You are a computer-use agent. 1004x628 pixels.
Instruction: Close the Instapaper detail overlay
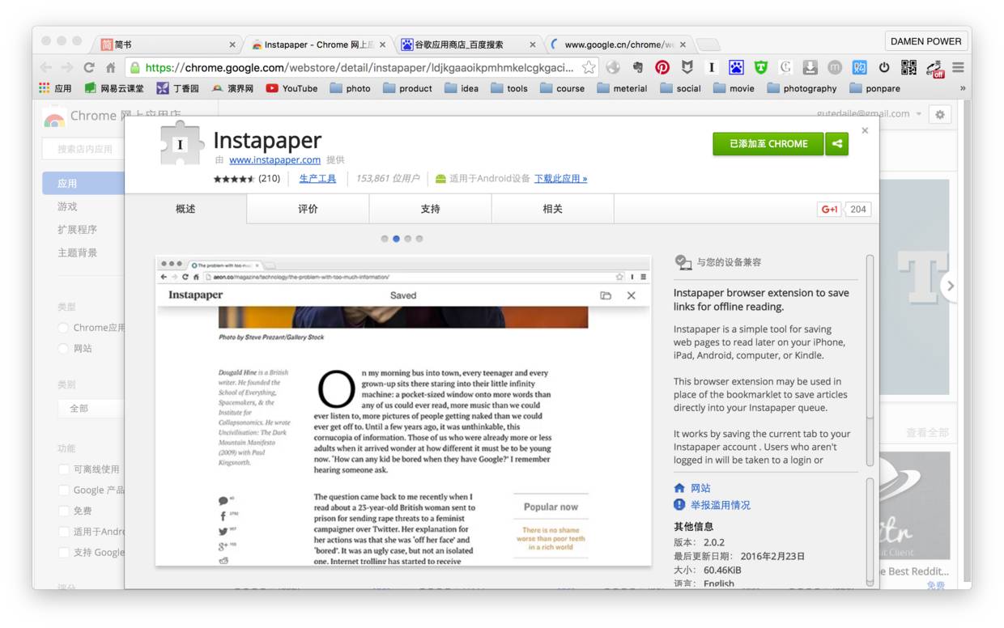(865, 130)
